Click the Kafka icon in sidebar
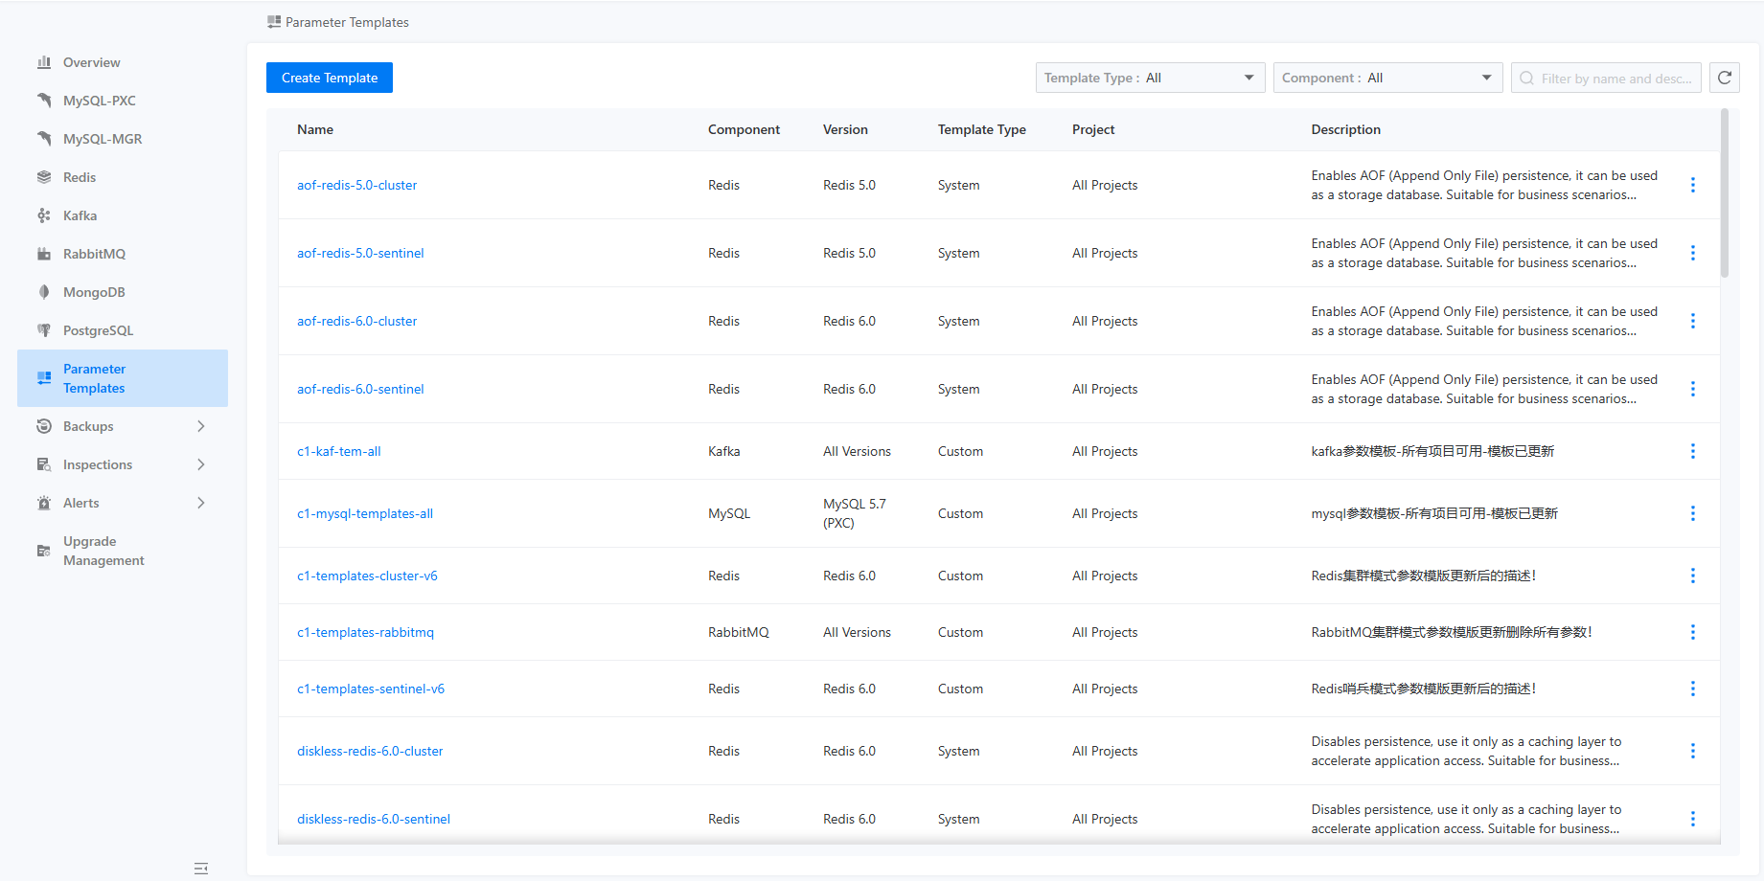This screenshot has width=1764, height=881. coord(44,215)
